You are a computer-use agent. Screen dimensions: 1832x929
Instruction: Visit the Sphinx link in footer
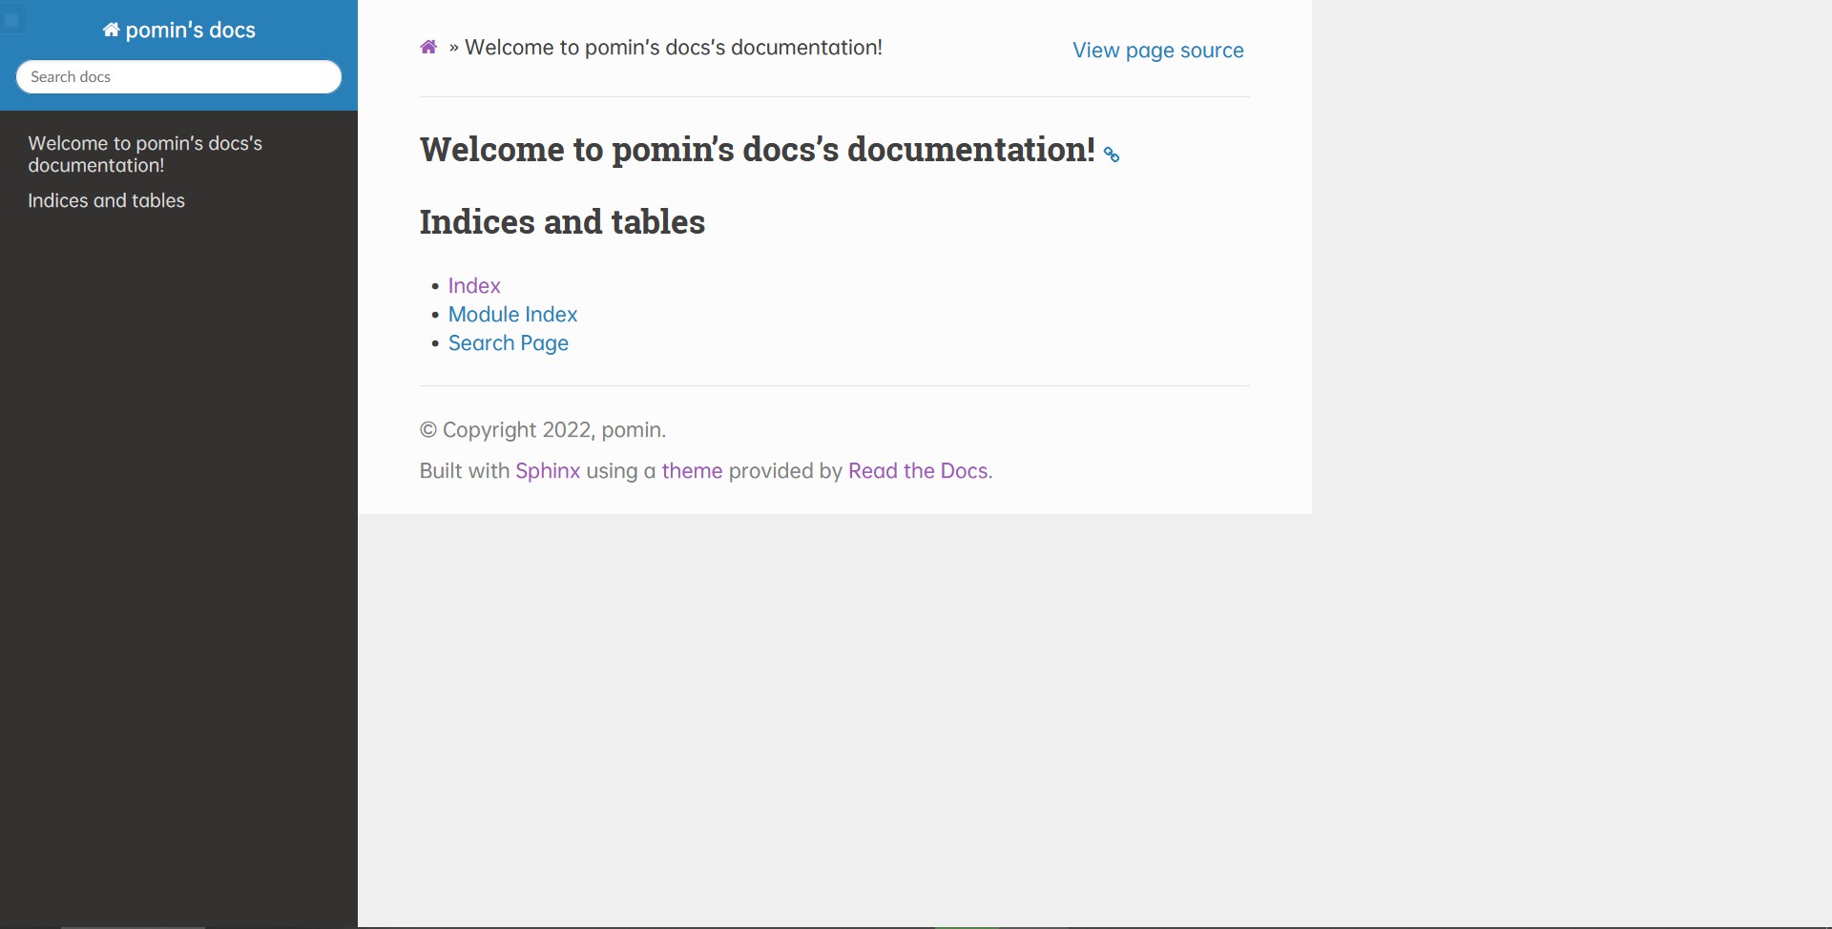pyautogui.click(x=548, y=471)
